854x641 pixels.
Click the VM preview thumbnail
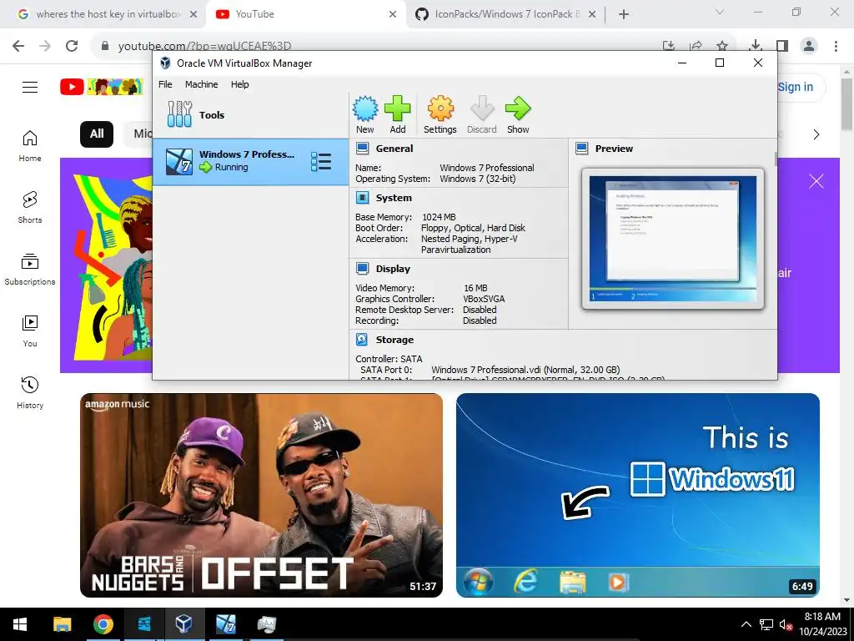(673, 239)
